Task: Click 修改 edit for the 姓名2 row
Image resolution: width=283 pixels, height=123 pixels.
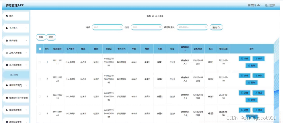Action: click(x=259, y=76)
